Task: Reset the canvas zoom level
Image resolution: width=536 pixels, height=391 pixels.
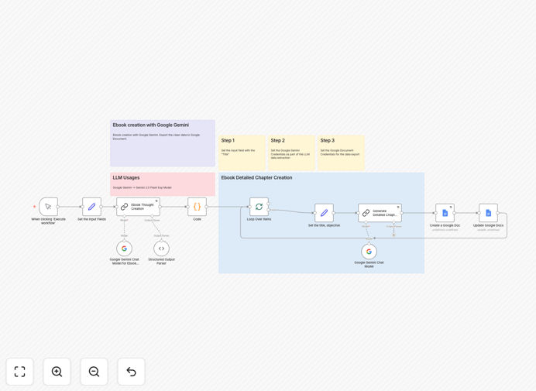Action: (x=131, y=372)
